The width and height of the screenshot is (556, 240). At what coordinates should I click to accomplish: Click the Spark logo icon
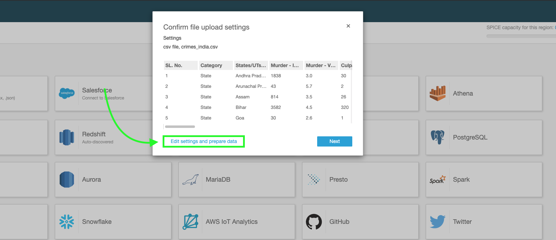point(438,180)
